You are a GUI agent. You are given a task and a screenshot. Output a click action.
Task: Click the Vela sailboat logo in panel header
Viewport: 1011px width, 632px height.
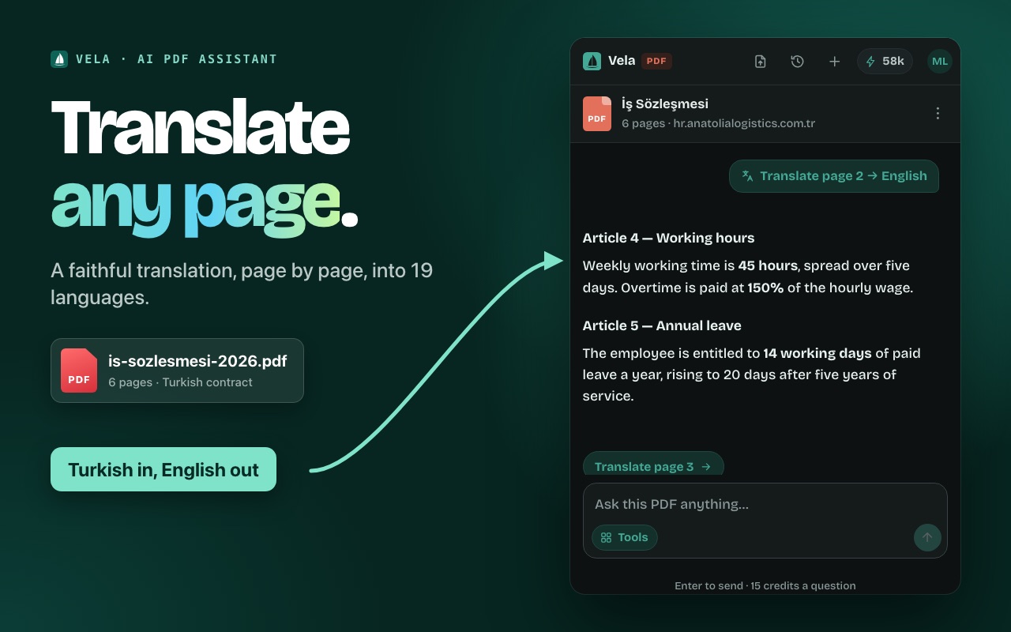(592, 61)
